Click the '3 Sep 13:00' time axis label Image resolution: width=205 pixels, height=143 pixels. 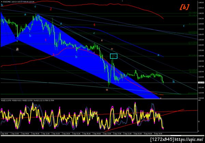[106, 134]
